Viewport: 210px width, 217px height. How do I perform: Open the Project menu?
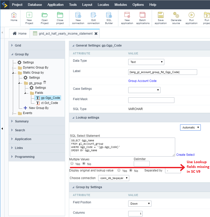click(17, 5)
